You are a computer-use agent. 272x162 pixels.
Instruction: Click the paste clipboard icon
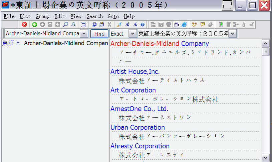101,24
